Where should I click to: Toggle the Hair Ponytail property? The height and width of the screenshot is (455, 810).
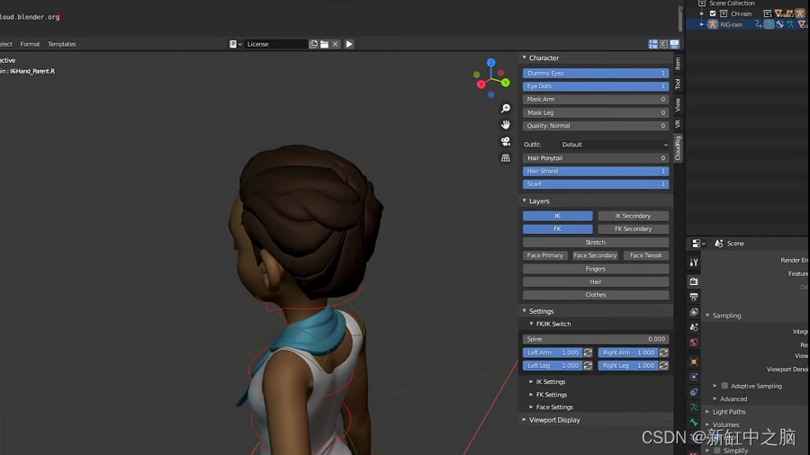tap(596, 158)
